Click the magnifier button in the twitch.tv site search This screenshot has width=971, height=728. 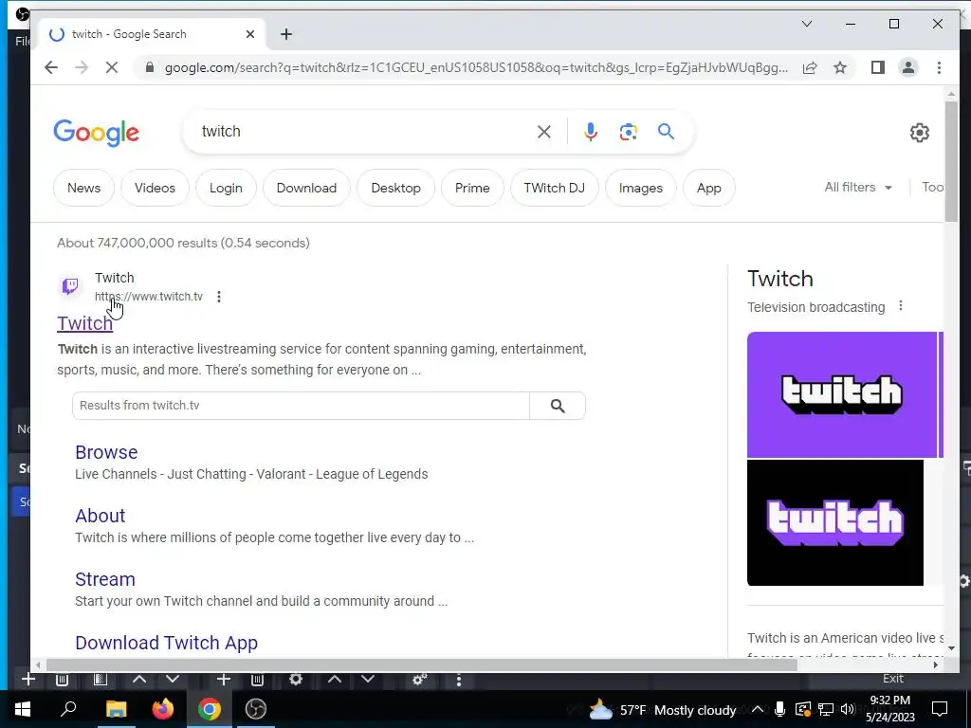click(x=558, y=406)
